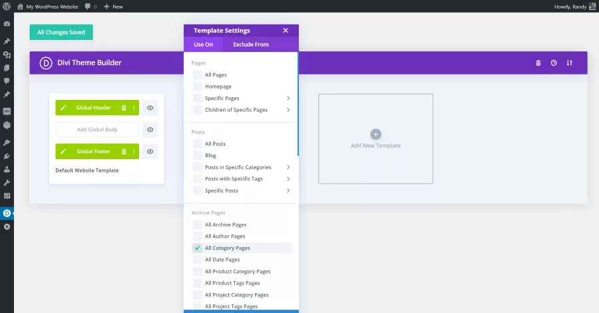Open Global Header three-dot options
Screen dimensions: 599x313
134,108
